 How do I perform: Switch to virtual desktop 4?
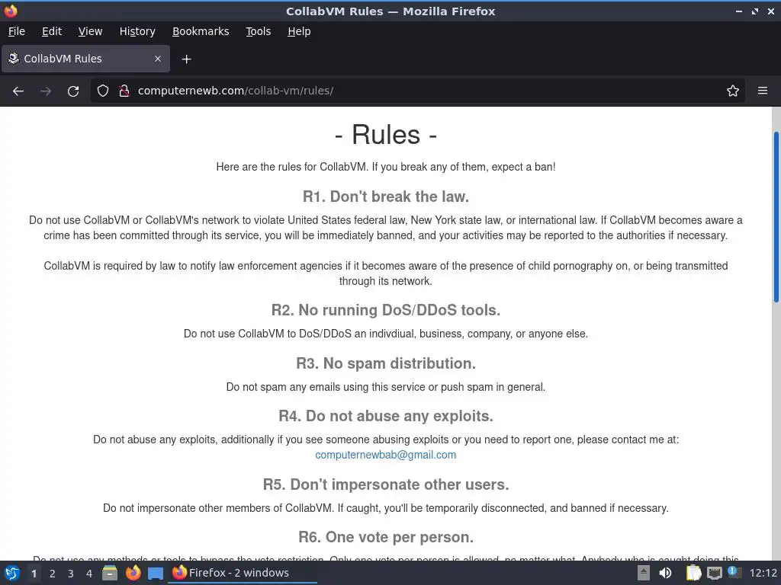point(89,574)
